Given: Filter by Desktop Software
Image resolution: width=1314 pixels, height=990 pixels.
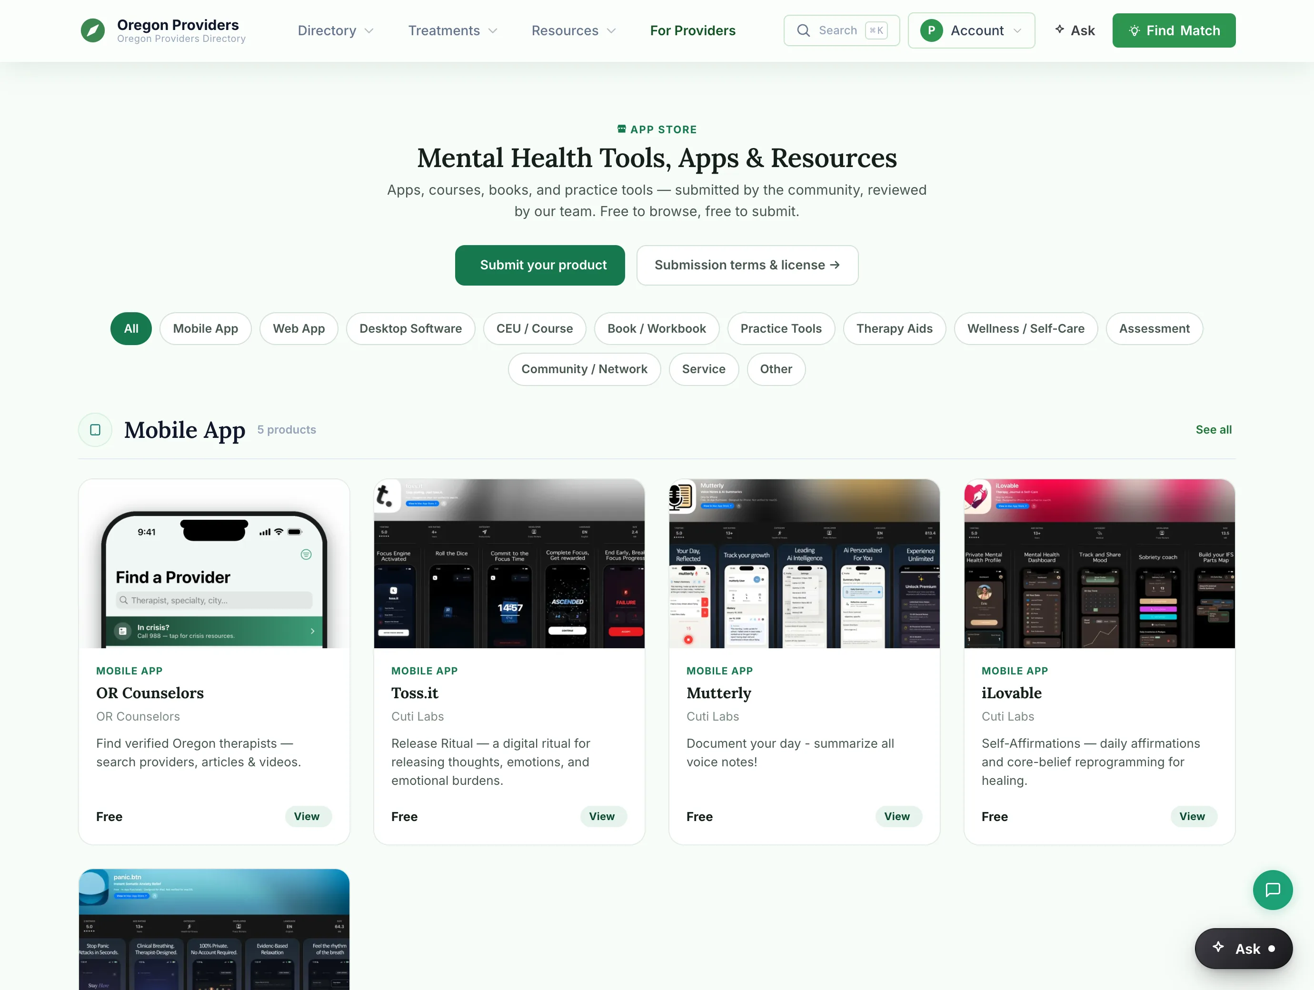Looking at the screenshot, I should click(x=410, y=328).
